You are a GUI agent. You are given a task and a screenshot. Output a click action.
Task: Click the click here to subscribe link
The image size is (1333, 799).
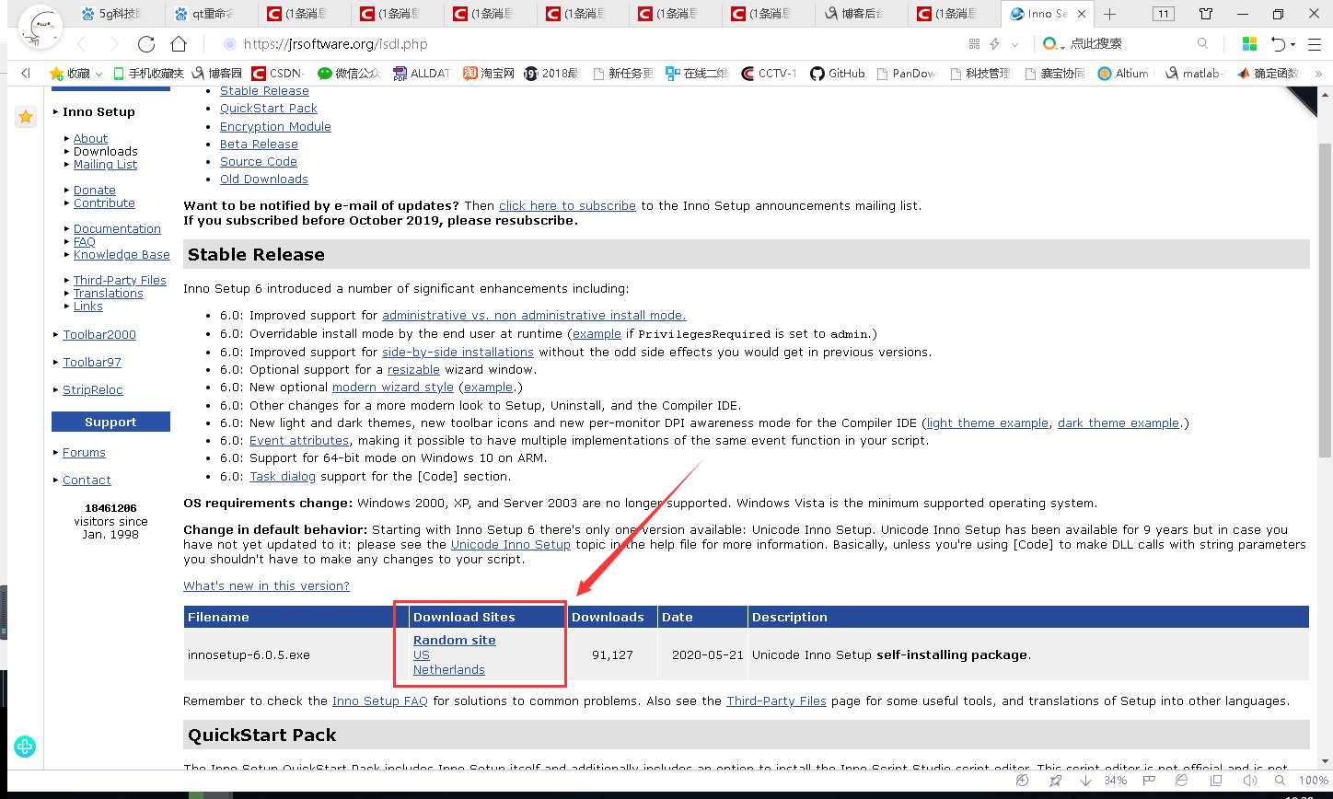[567, 206]
